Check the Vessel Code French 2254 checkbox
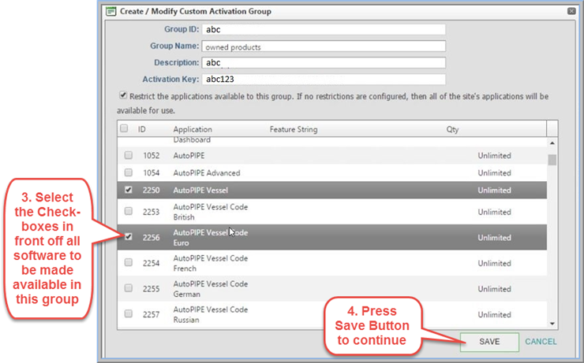Image resolution: width=584 pixels, height=363 pixels. 128,262
